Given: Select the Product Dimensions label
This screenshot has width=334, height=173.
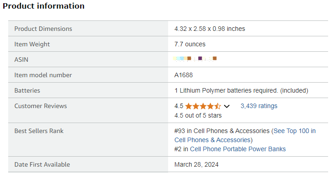Looking at the screenshot, I should point(43,29).
